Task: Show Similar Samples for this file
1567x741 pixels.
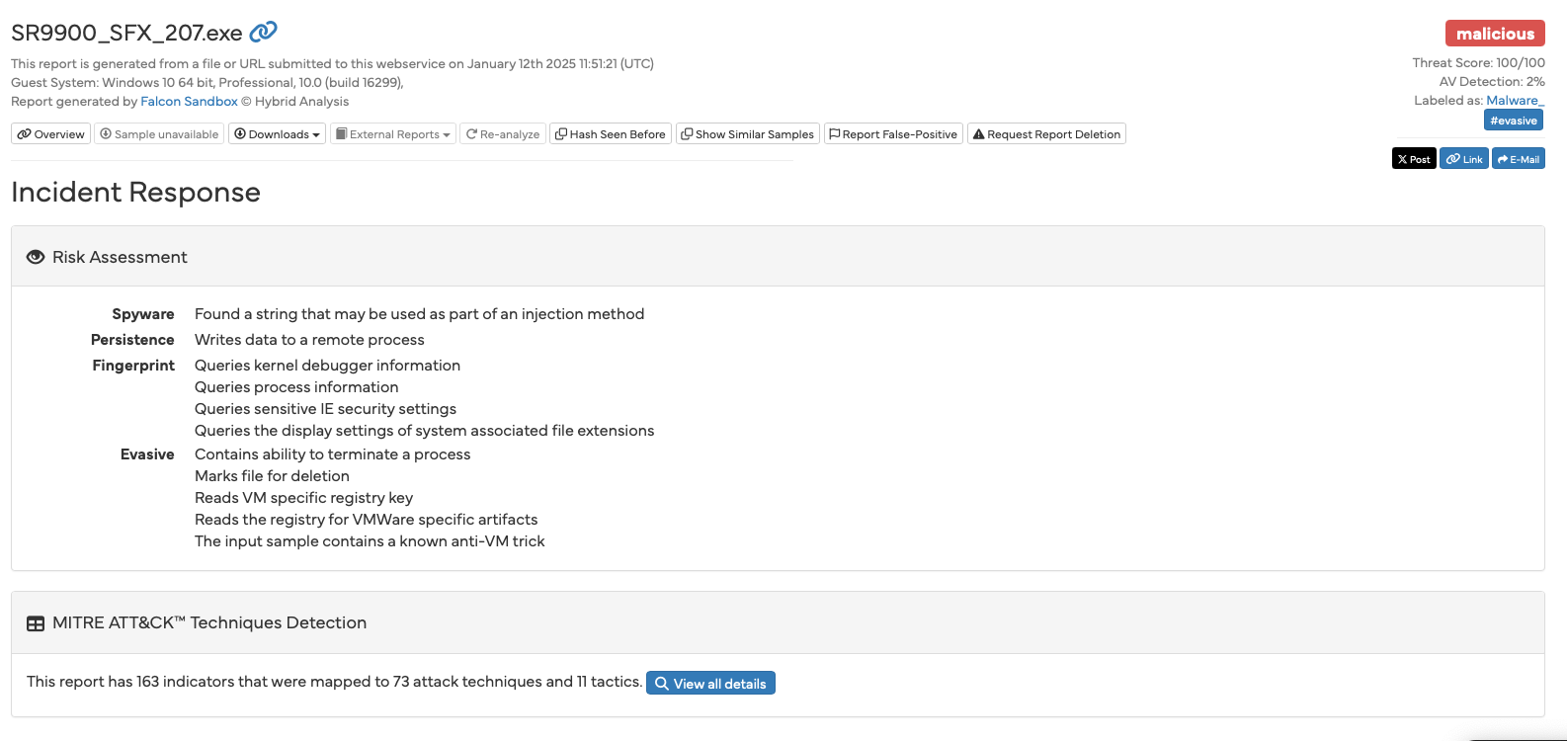Action: [x=748, y=134]
